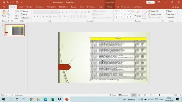Select the star shape in shapes gallery
This screenshot has width=182, height=102.
[131, 17]
